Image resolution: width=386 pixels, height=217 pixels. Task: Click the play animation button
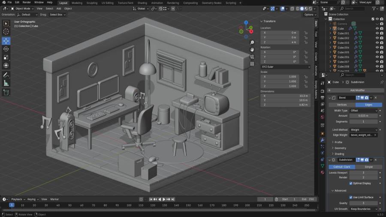[x=164, y=199]
